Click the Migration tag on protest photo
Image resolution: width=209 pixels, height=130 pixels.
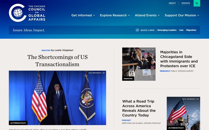[128, 79]
